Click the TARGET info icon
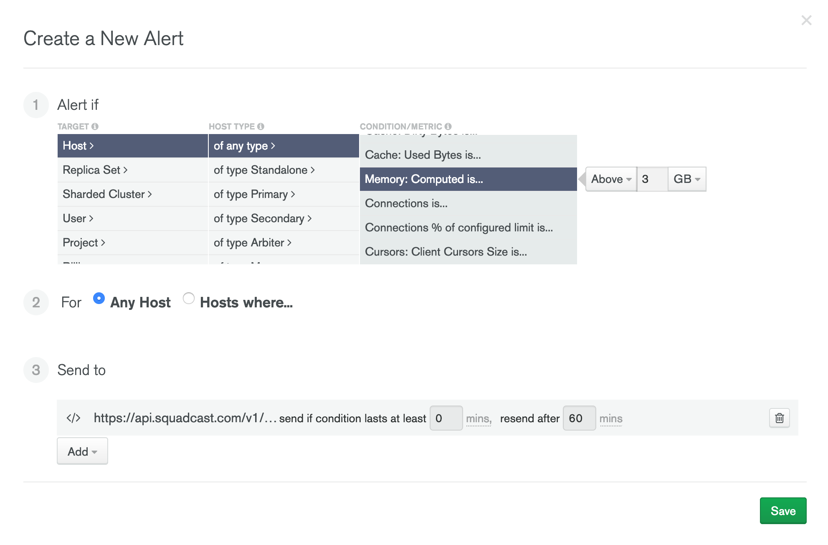 click(95, 126)
